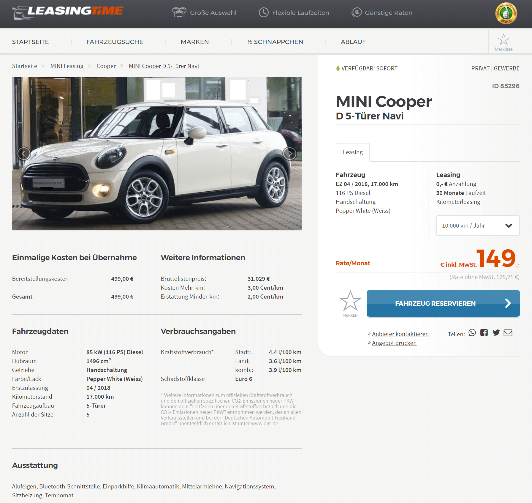
Task: Click the Merkliste star icon in navigation
Action: click(503, 40)
